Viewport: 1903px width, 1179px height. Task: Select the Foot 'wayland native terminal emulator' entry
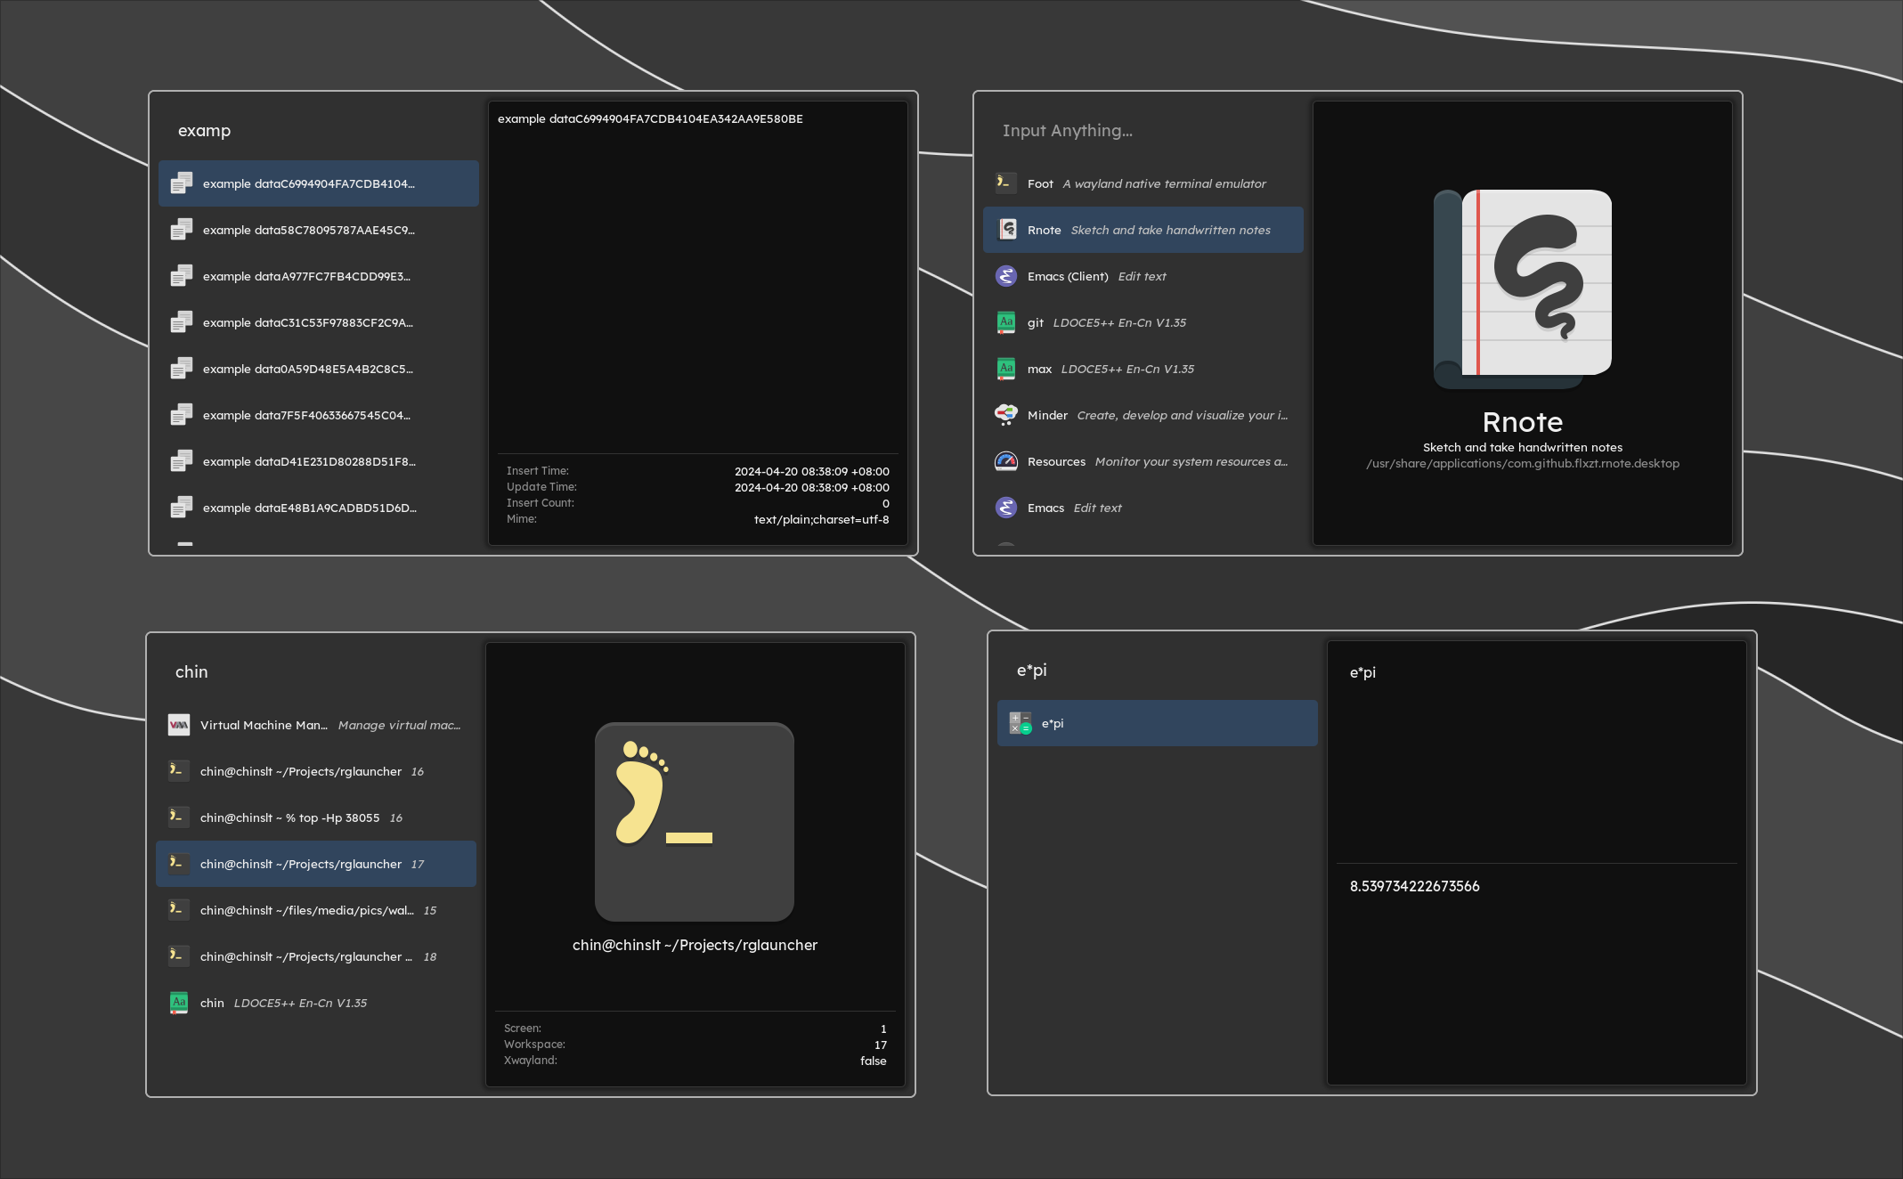tap(1143, 183)
